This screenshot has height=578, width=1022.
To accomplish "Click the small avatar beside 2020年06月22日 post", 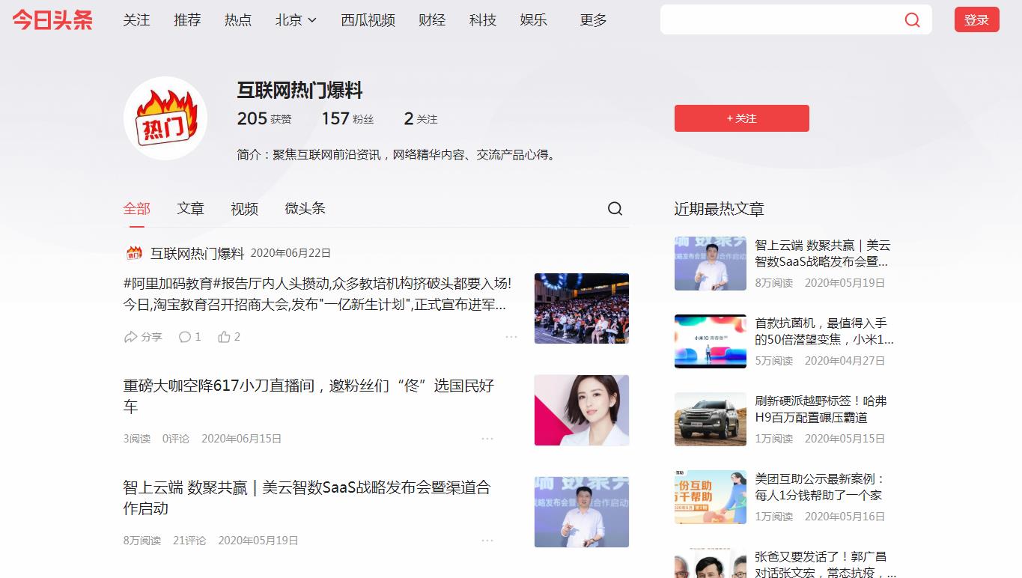I will 133,253.
